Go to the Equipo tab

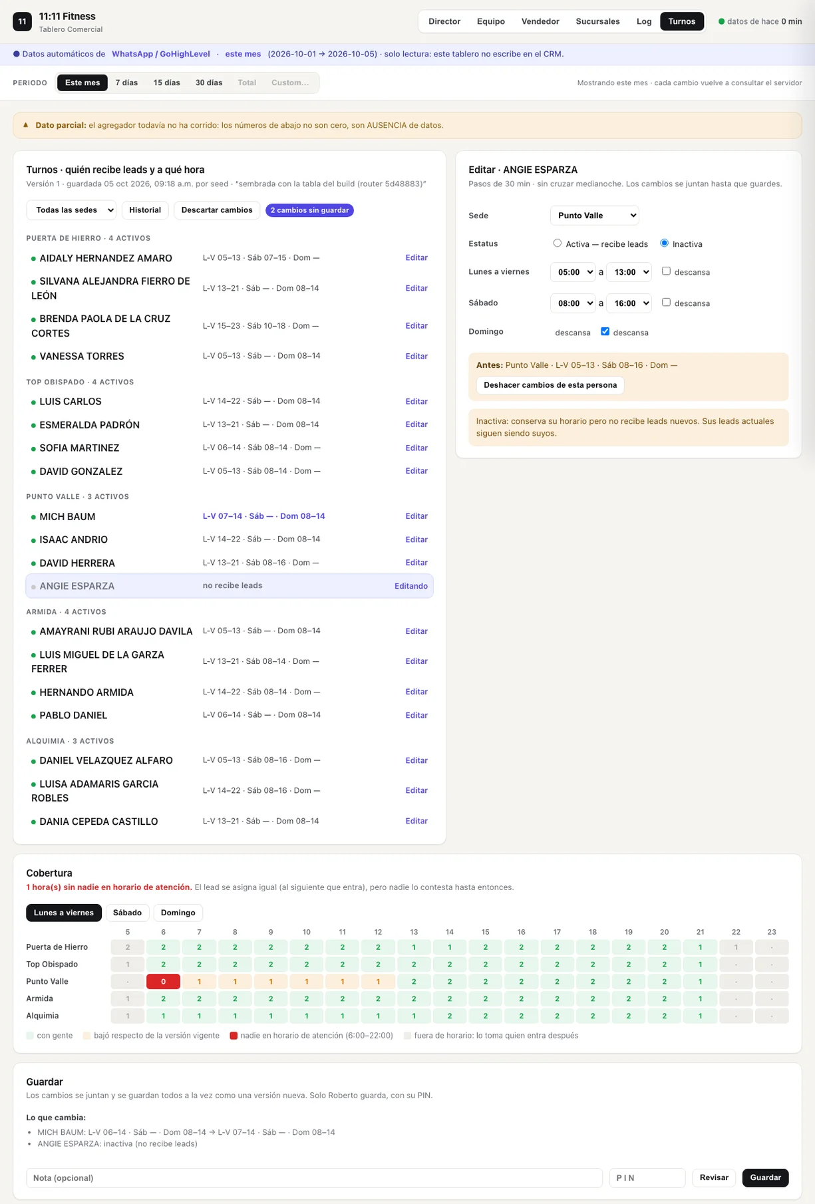[491, 21]
